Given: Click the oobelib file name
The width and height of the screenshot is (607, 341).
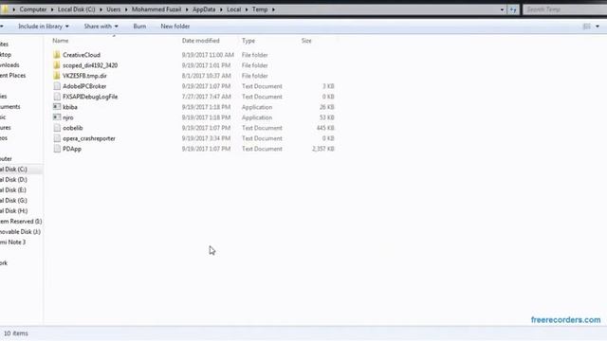Looking at the screenshot, I should coord(73,128).
